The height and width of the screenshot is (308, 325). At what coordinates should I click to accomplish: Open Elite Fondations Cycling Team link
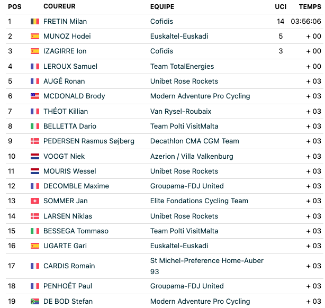pos(199,201)
